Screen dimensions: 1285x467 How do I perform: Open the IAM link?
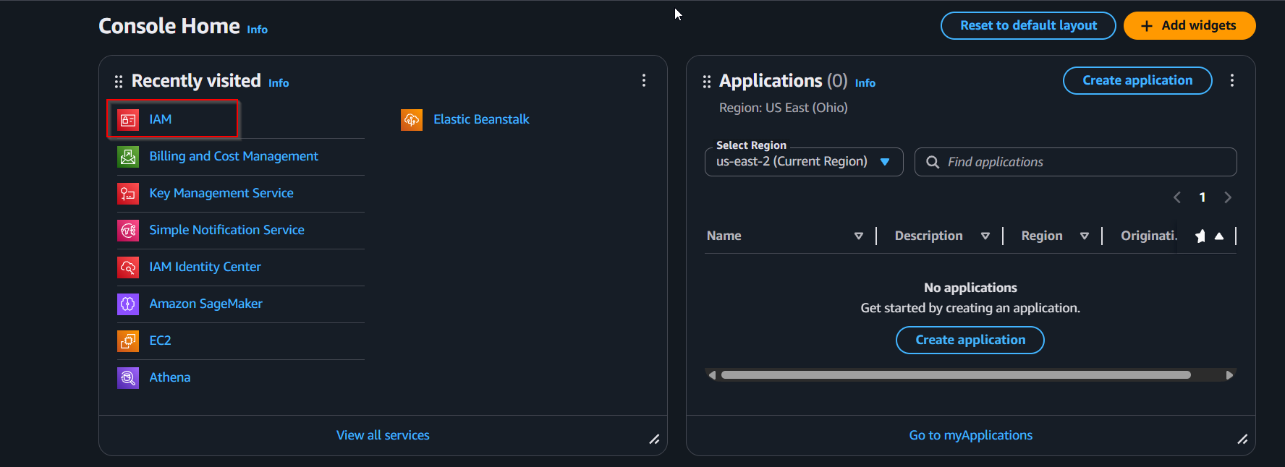(161, 119)
